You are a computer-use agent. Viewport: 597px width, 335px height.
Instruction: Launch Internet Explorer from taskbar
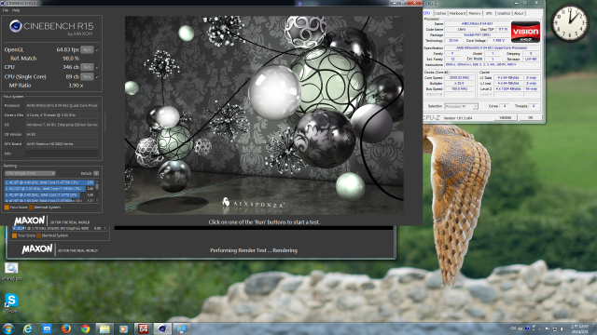point(27,328)
